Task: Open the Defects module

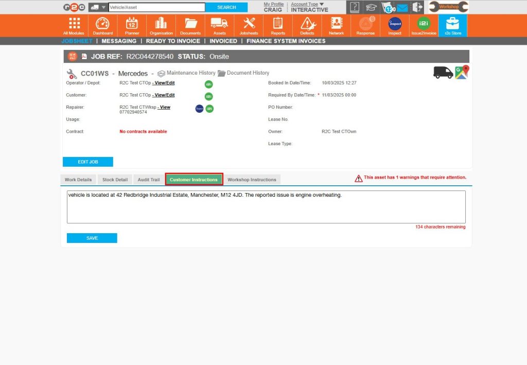Action: click(307, 25)
